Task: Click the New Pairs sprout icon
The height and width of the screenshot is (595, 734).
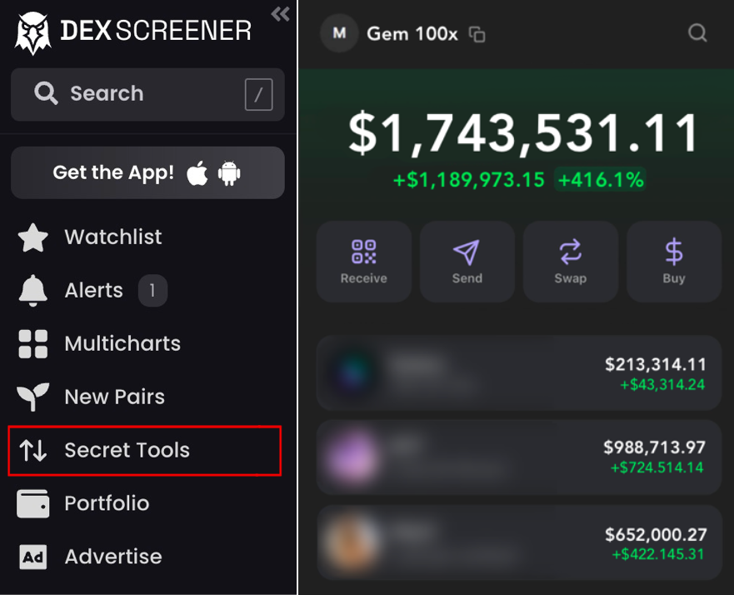Action: pyautogui.click(x=32, y=397)
